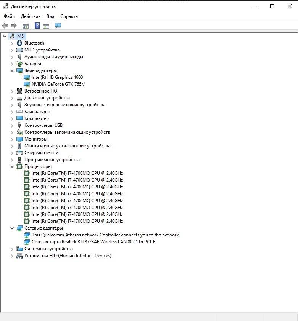Click the NVIDIA GeForce GTX 765M adapter icon

(x=27, y=84)
